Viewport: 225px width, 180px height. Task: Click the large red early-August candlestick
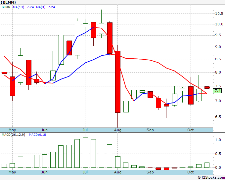118,82
